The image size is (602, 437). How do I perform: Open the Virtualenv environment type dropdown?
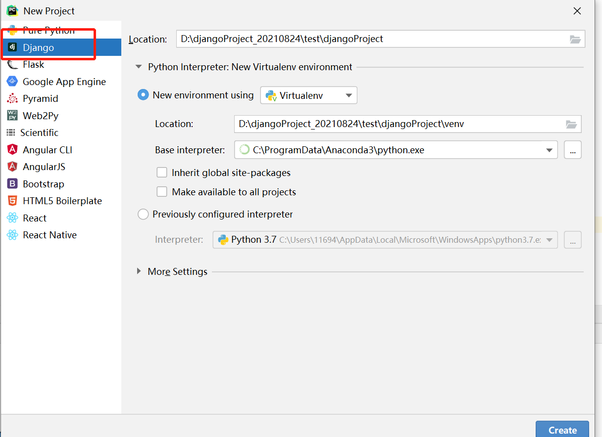[x=308, y=95]
